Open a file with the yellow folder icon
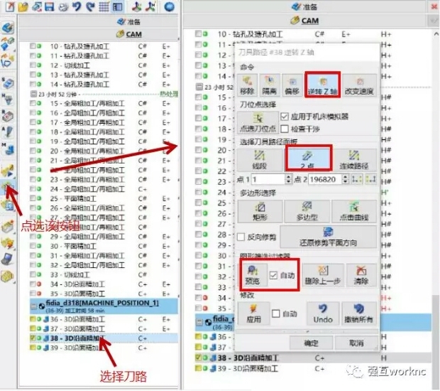Viewport: 440px width, 391px height. pos(23,6)
